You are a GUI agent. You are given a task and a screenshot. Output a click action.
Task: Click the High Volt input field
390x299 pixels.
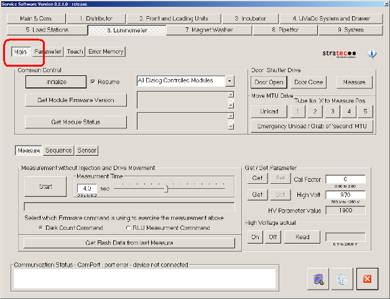[x=345, y=195]
